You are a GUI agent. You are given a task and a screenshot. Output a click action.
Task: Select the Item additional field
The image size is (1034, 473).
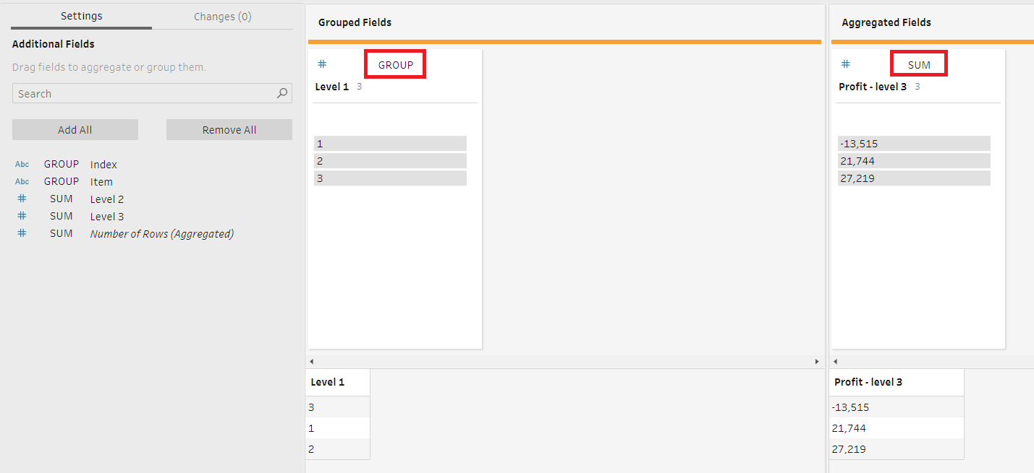pyautogui.click(x=101, y=182)
